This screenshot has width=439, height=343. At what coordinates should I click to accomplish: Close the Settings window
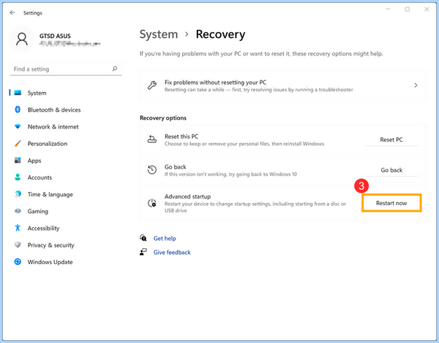click(427, 9)
